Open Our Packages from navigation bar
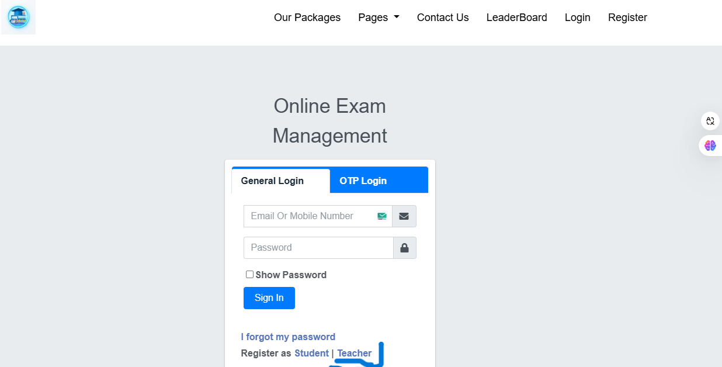The width and height of the screenshot is (722, 367). (x=307, y=18)
